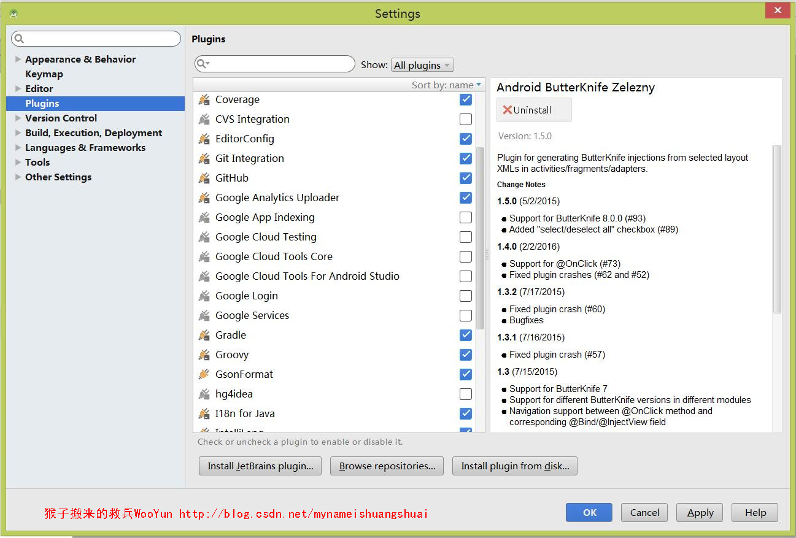Open Help for settings dialog

click(755, 512)
